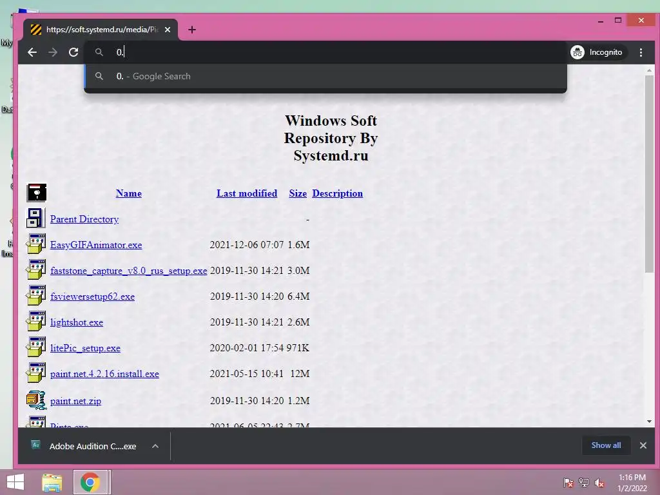Open File Explorer from the taskbar
Image resolution: width=660 pixels, height=495 pixels.
52,482
